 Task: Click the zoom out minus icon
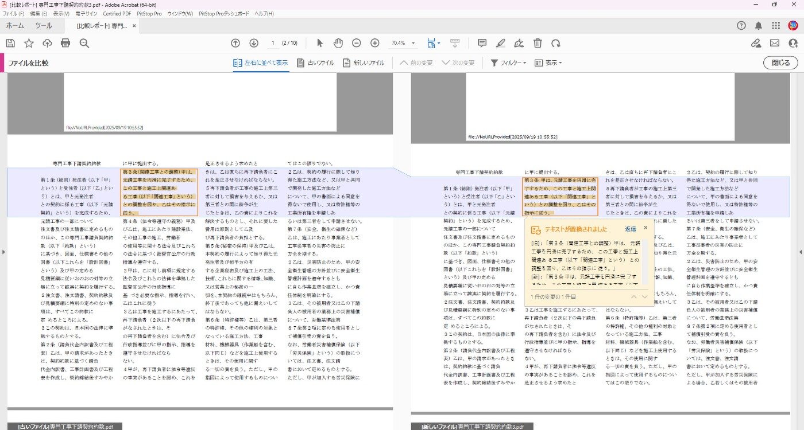click(357, 43)
